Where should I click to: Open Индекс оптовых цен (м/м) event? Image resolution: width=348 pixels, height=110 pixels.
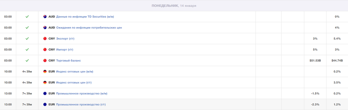coord(75,72)
